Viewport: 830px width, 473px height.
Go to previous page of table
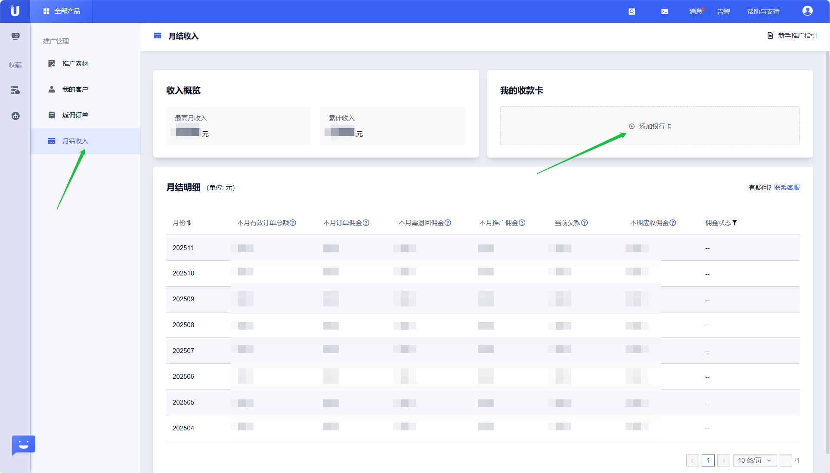coord(692,461)
